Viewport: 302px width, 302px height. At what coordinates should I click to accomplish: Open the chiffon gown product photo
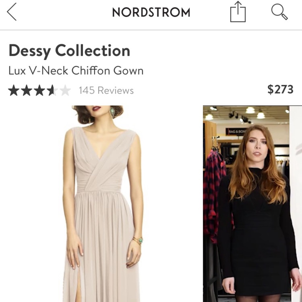100,202
